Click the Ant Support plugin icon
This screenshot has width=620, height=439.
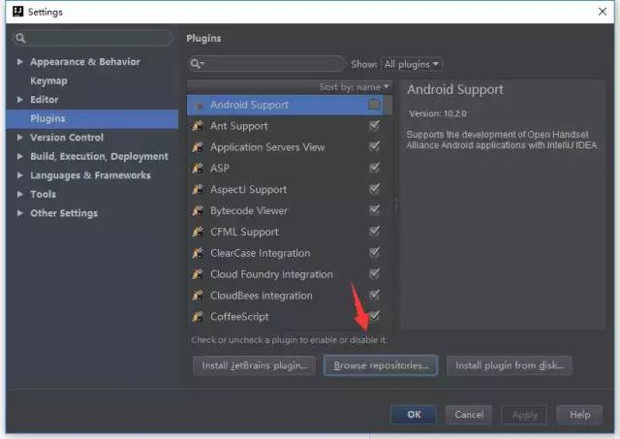coord(198,126)
